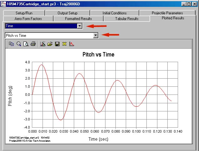Print the Pitch vs Time plot
This screenshot has width=199, height=151.
[33, 44]
